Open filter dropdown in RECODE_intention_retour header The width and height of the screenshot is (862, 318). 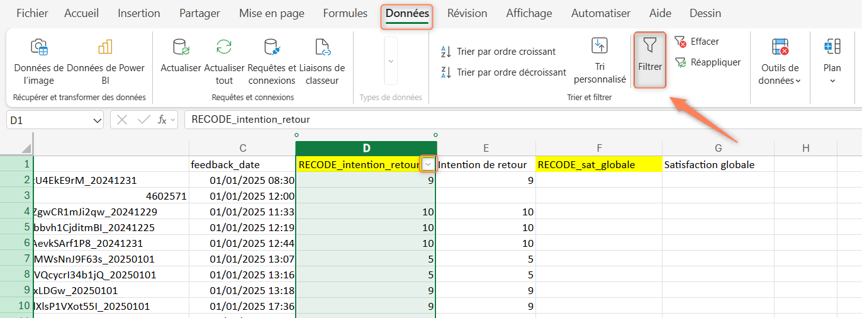428,164
